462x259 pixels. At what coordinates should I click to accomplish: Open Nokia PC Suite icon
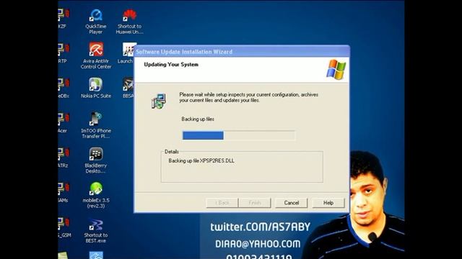(x=96, y=88)
